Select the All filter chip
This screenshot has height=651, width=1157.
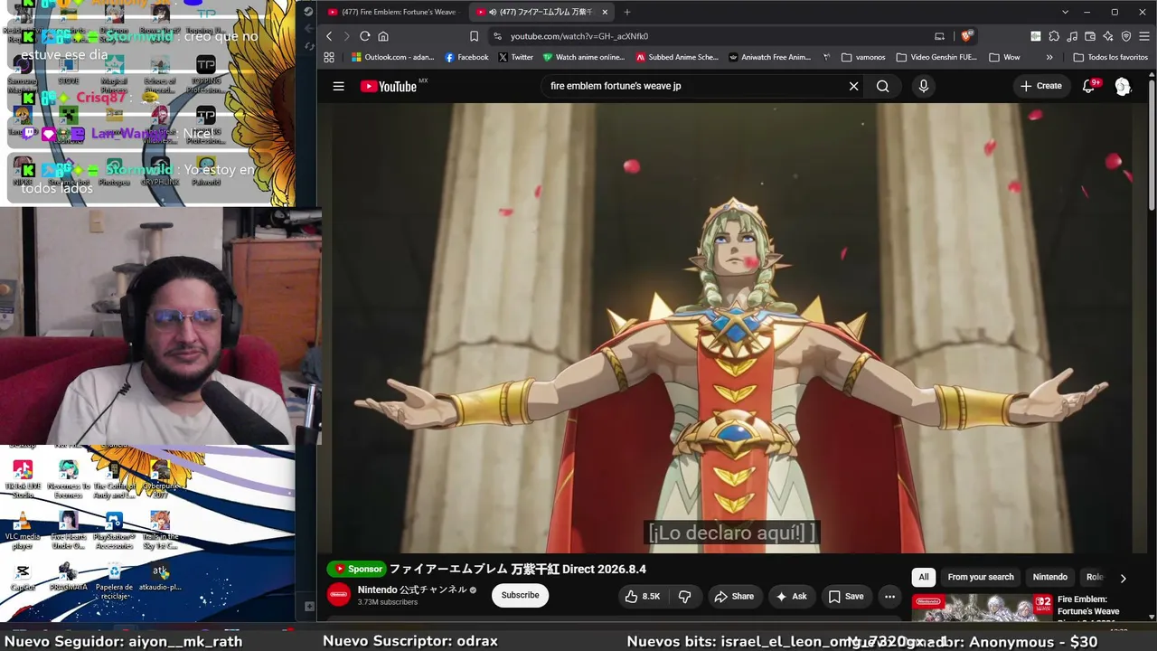pyautogui.click(x=924, y=577)
